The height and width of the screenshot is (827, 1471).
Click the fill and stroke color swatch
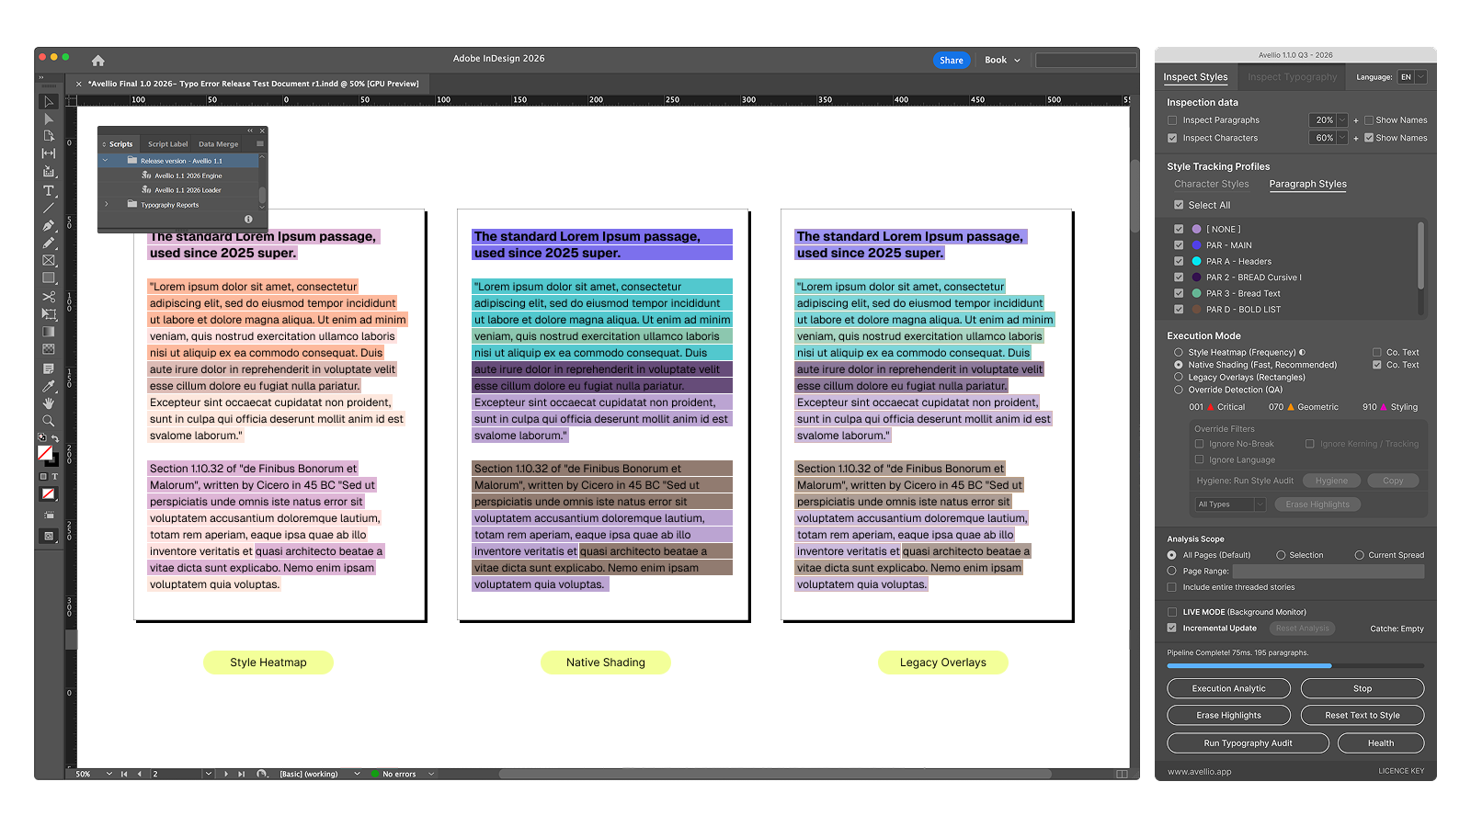coord(48,455)
